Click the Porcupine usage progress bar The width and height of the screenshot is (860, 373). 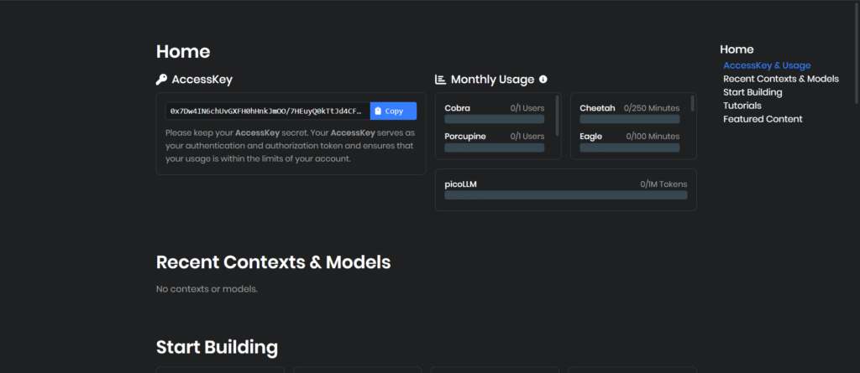(x=494, y=148)
